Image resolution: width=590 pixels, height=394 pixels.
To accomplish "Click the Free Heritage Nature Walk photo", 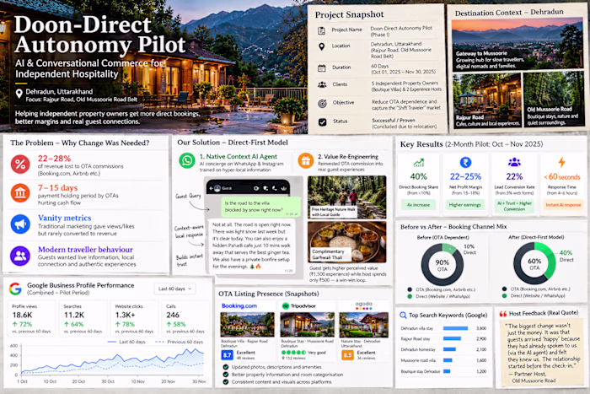I will [x=347, y=197].
